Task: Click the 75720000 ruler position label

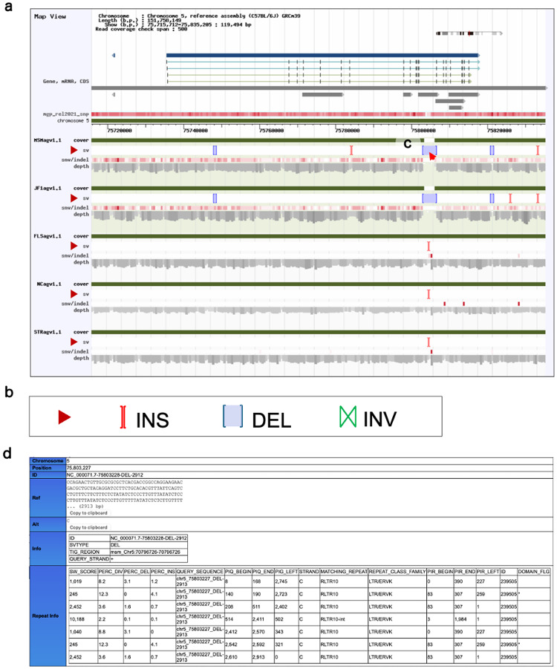Action: coord(119,131)
